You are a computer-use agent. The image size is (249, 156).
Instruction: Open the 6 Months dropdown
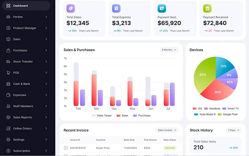169,50
